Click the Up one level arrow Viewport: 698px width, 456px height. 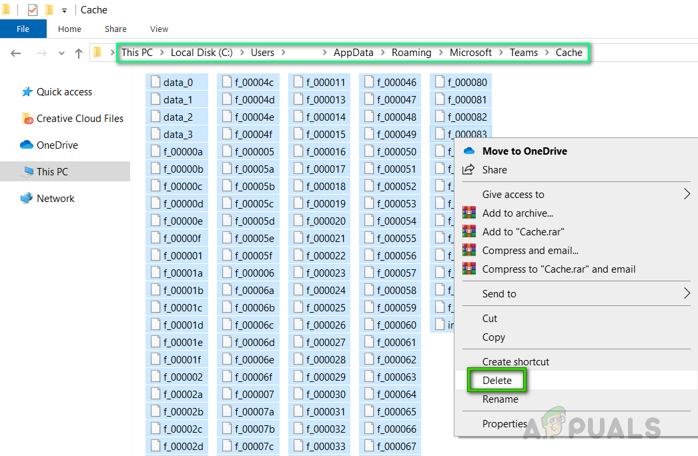point(78,53)
